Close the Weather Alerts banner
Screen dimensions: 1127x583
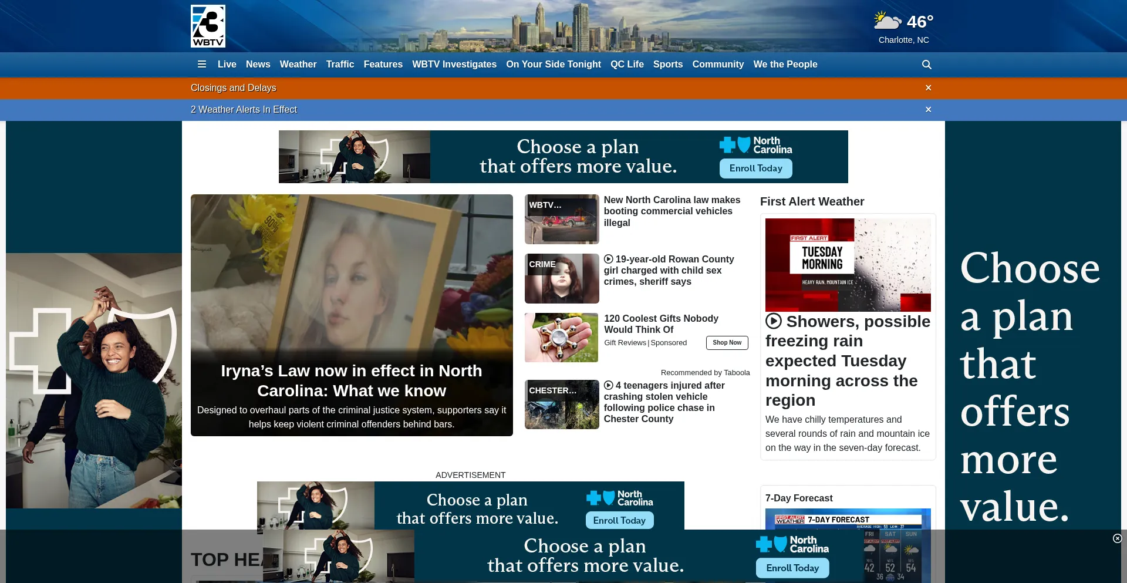928,110
